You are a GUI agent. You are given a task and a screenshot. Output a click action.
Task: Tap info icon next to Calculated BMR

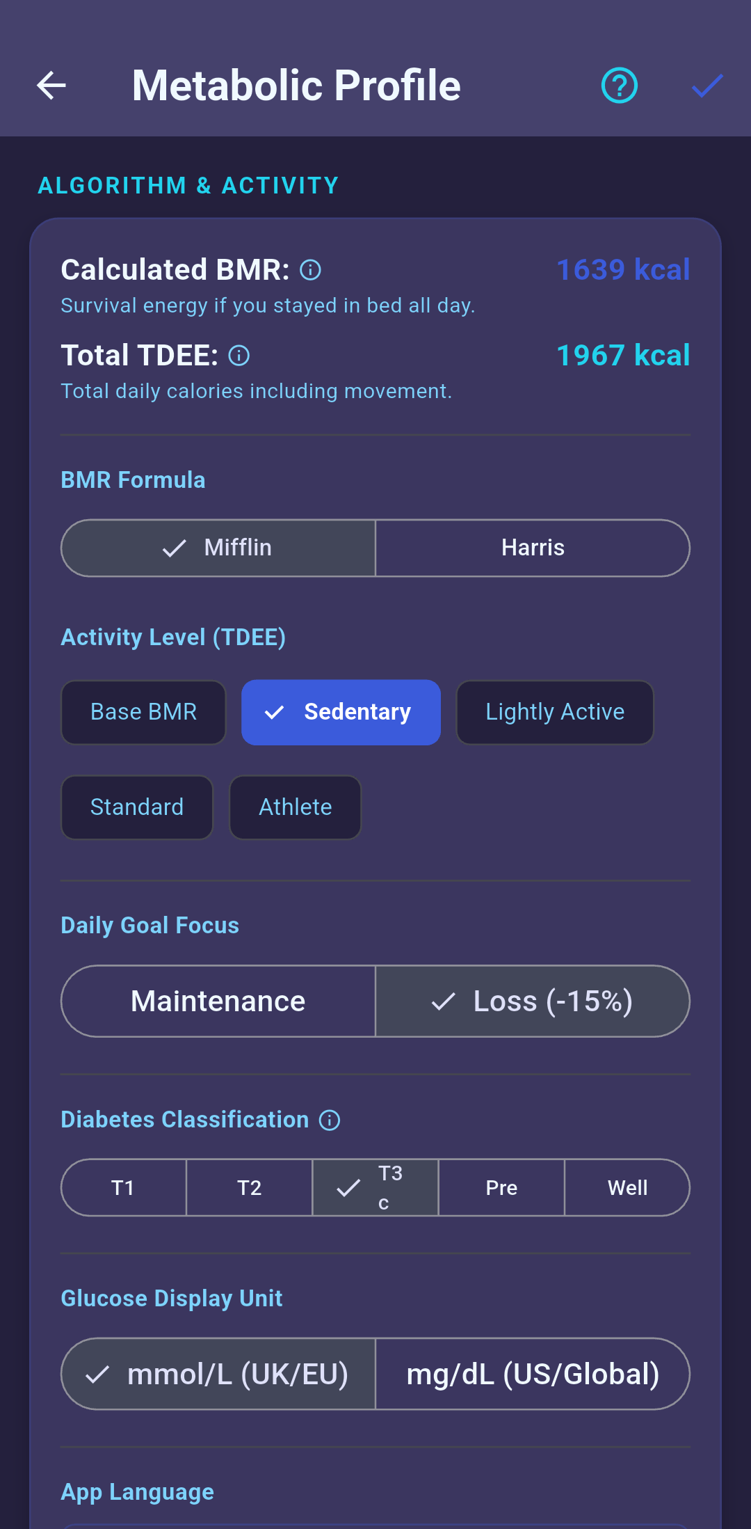click(310, 270)
